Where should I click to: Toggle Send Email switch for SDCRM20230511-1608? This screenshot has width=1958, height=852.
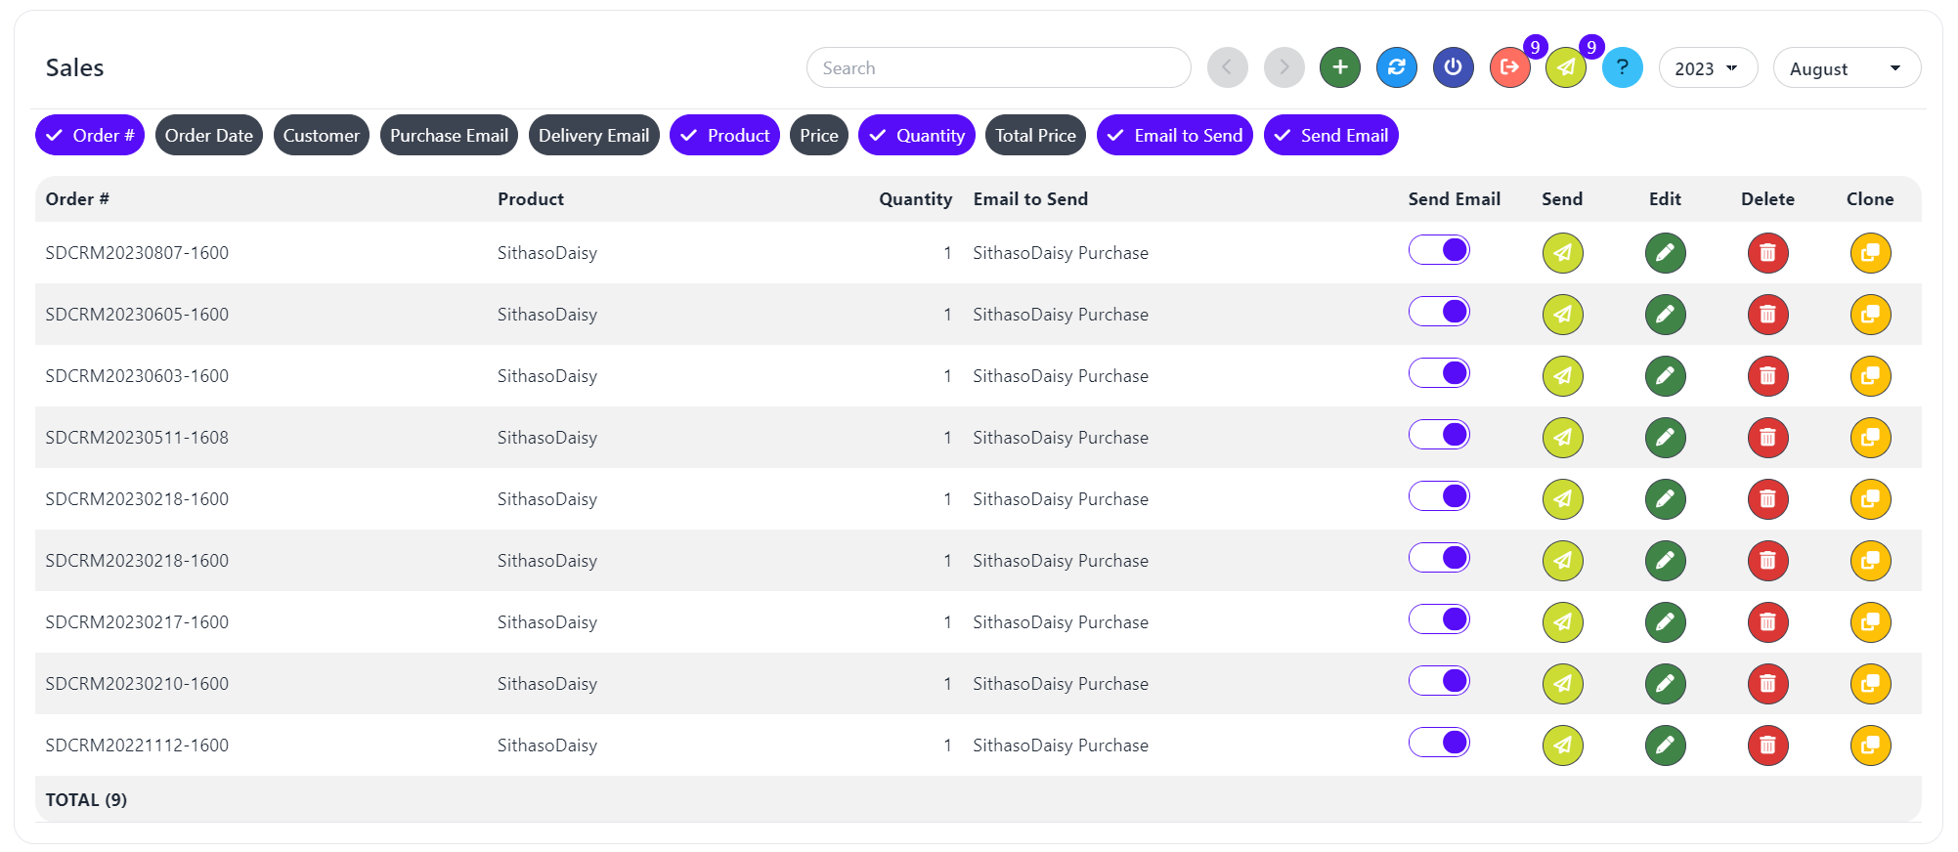pyautogui.click(x=1439, y=435)
